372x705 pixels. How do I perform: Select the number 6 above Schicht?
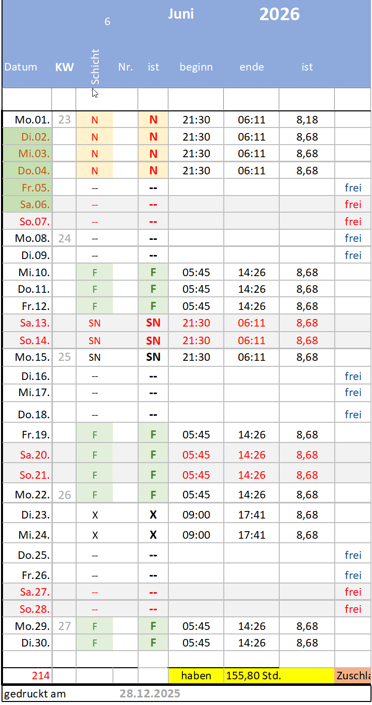(107, 22)
